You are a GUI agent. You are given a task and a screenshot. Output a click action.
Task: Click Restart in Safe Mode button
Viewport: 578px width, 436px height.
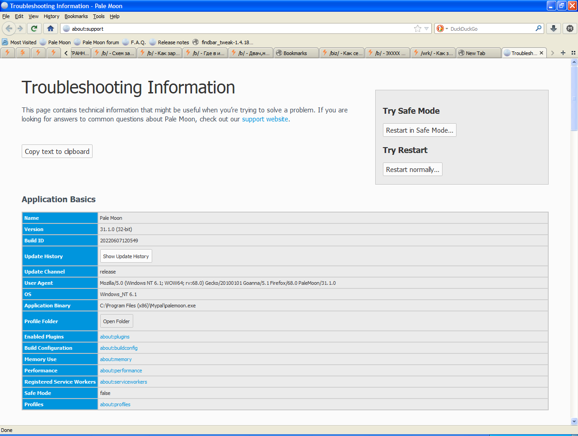[x=420, y=130]
